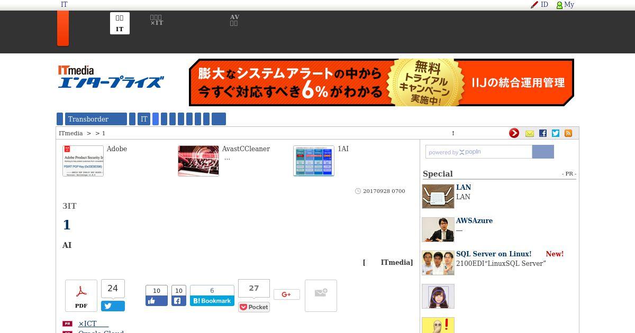635x333 pixels.
Task: Save the article to Pocket
Action: pos(254,307)
